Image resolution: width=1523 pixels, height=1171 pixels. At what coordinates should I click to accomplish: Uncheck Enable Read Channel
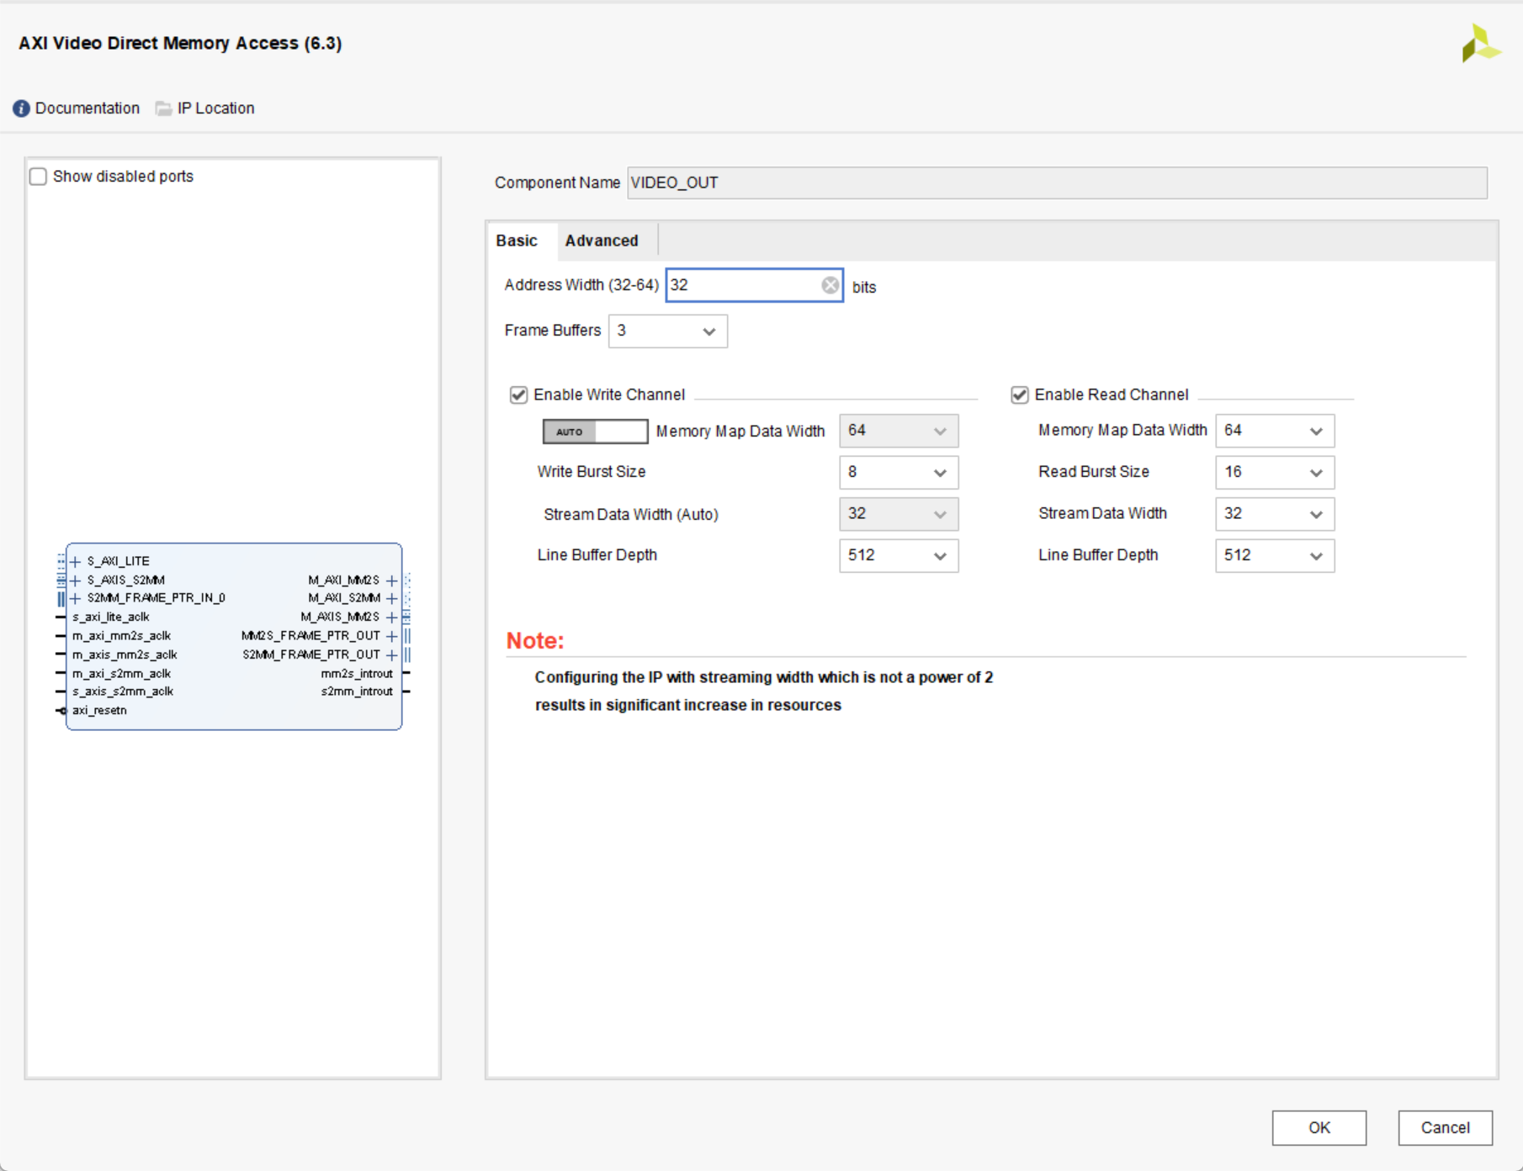(1020, 395)
